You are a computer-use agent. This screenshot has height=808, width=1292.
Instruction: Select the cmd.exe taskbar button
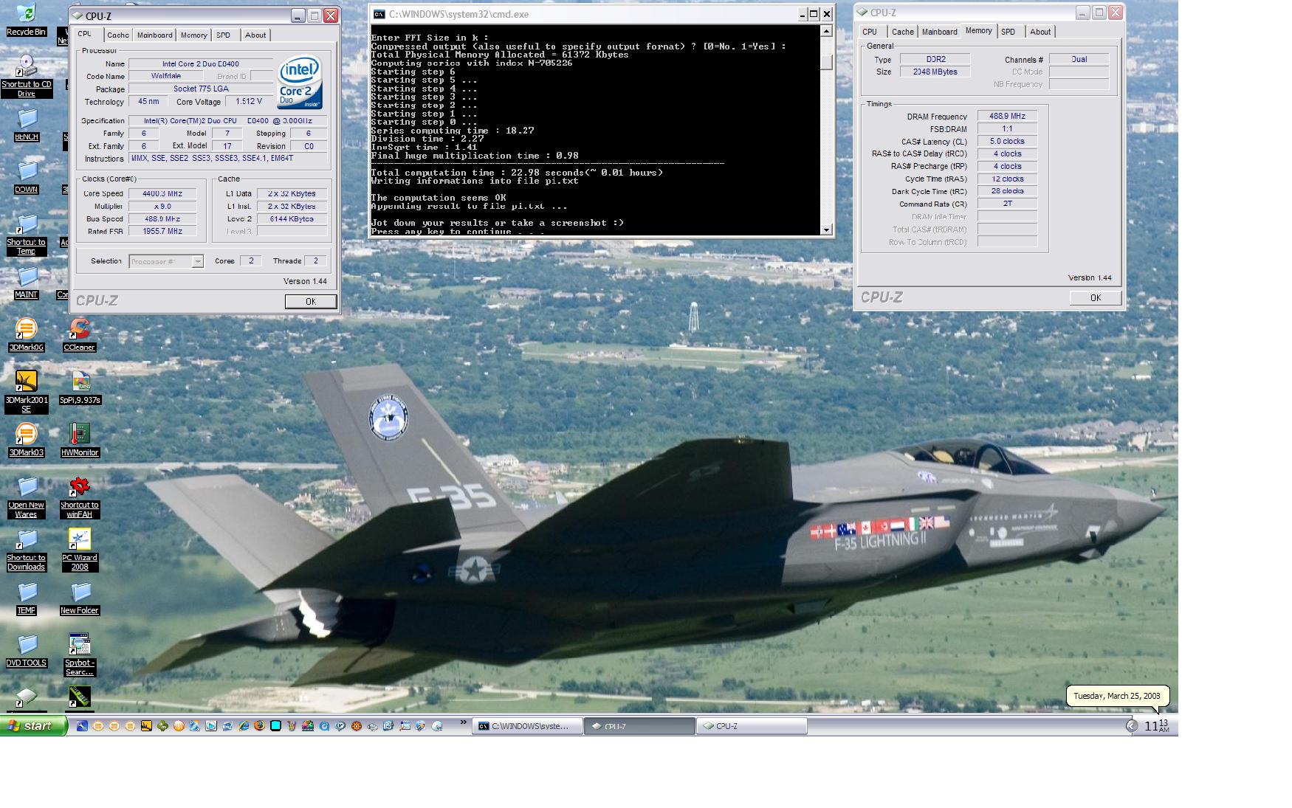tap(527, 726)
